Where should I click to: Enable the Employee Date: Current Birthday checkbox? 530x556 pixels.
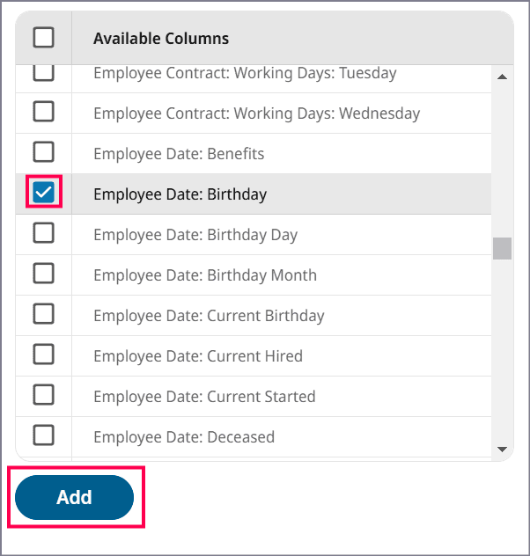[43, 314]
